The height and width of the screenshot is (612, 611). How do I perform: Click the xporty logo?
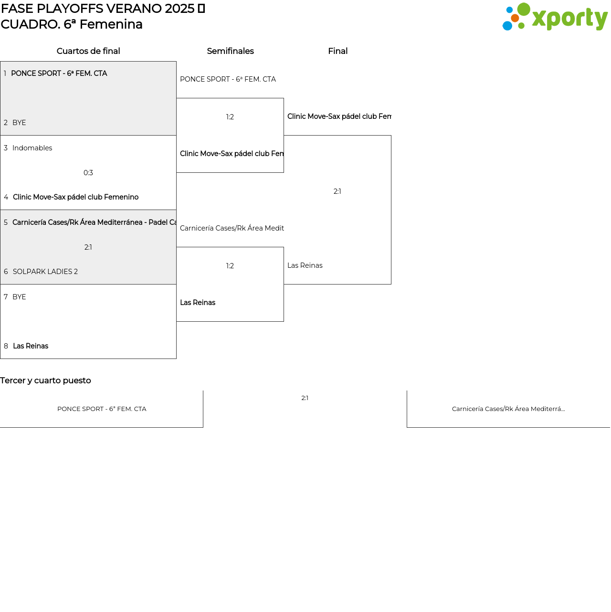(555, 17)
